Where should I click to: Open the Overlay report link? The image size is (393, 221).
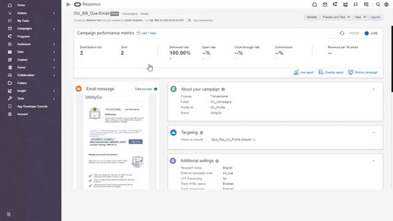point(331,72)
